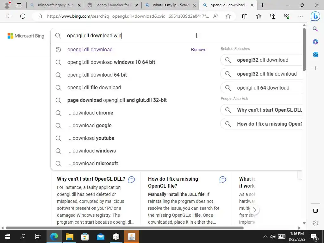Add a sidebar app with the plus icon

[x=315, y=68]
